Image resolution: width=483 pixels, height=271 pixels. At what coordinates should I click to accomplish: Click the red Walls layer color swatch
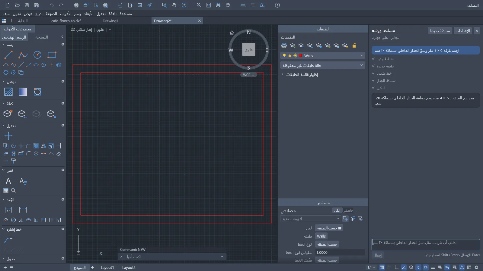click(x=300, y=56)
